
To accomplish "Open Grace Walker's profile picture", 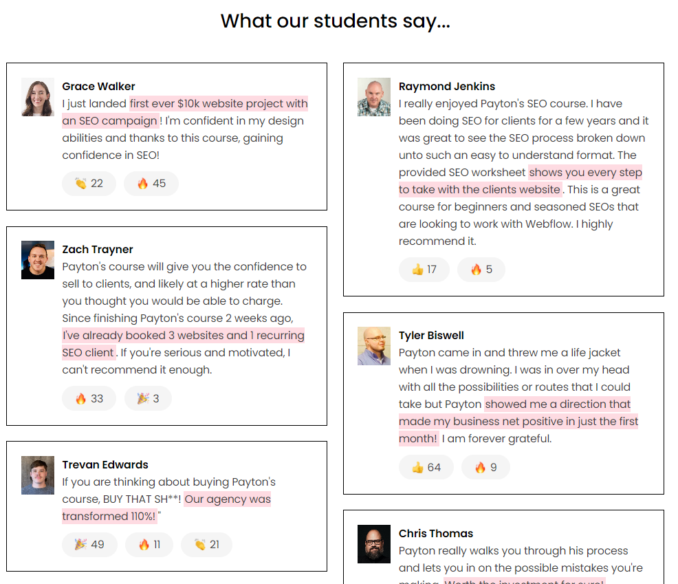I will tap(38, 97).
